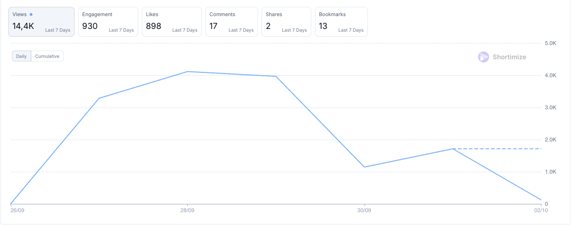
Task: Click the chart peak at 28/09
Action: [187, 71]
